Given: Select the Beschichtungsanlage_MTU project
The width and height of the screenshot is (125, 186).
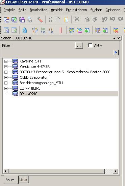Looking at the screenshot, I should 41,83.
